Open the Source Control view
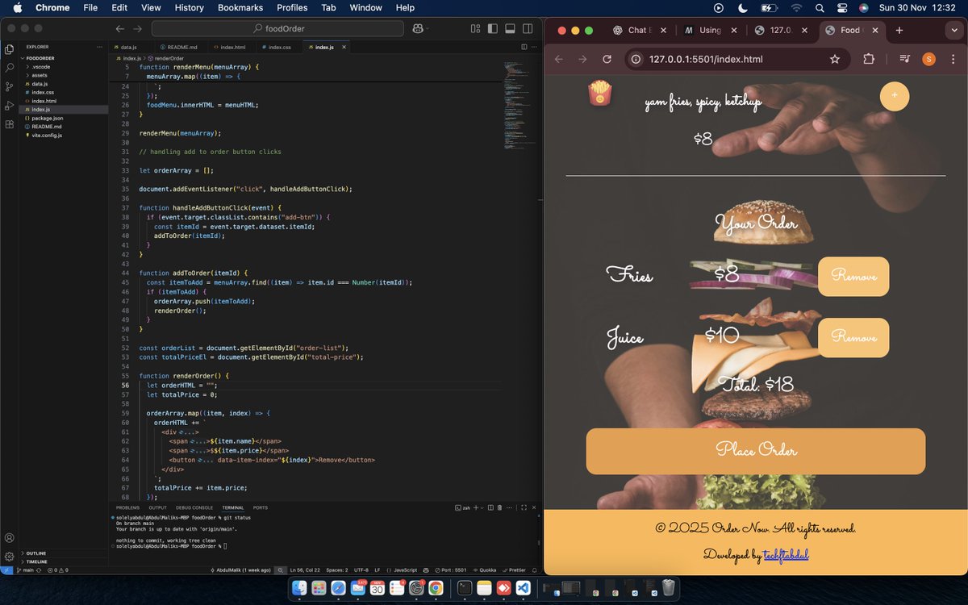Image resolution: width=968 pixels, height=605 pixels. [9, 86]
